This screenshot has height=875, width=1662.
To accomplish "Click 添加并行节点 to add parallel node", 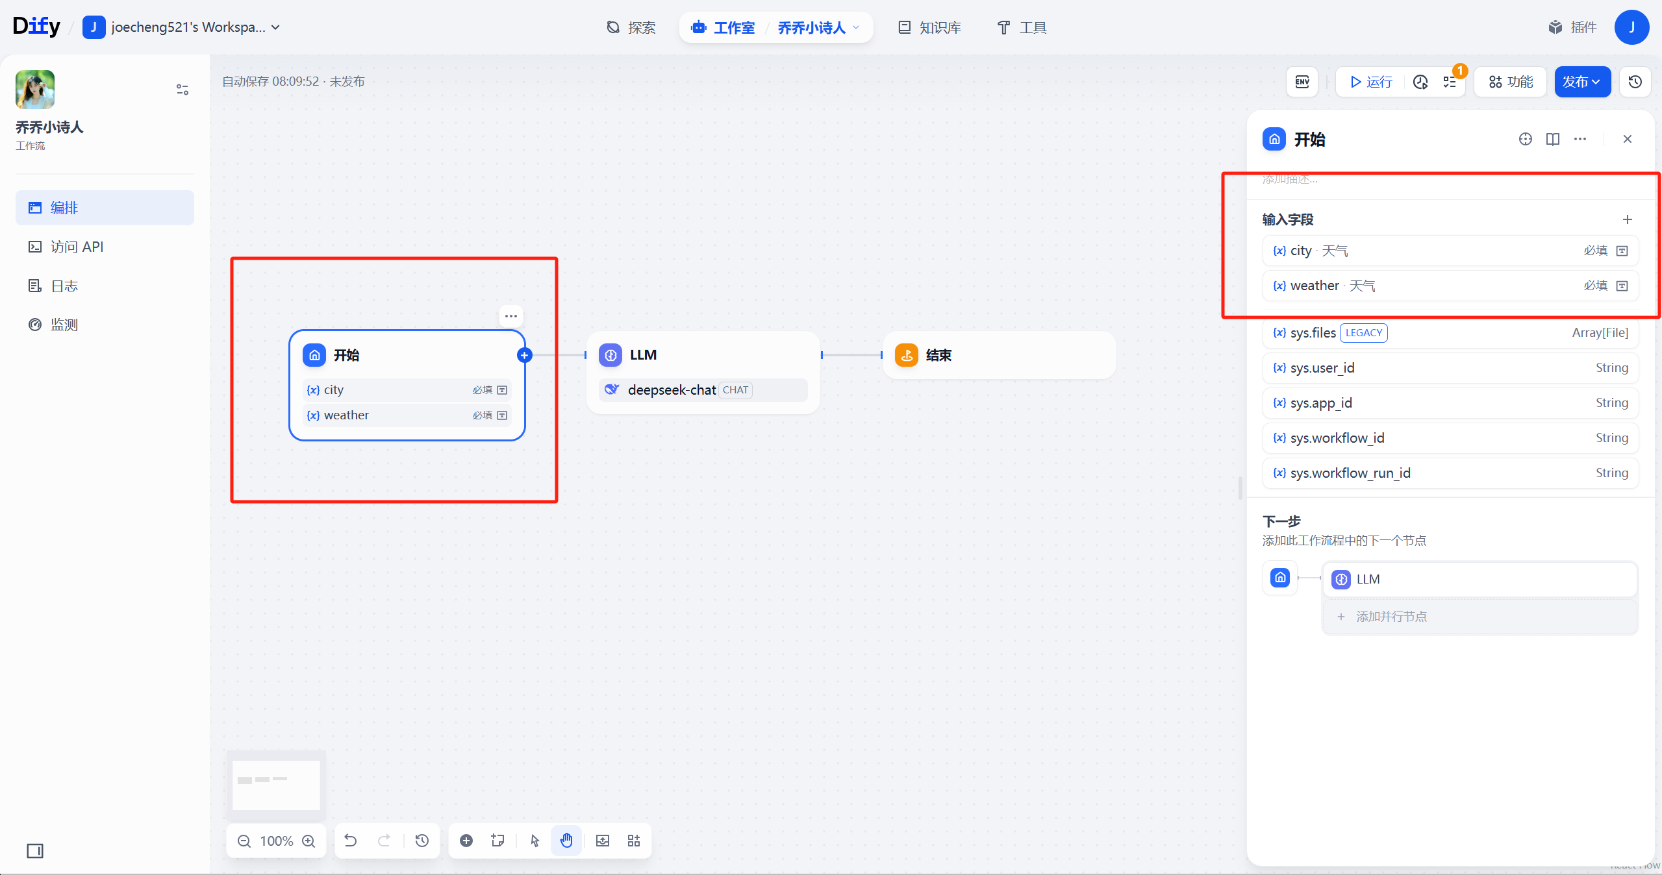I will pyautogui.click(x=1390, y=617).
